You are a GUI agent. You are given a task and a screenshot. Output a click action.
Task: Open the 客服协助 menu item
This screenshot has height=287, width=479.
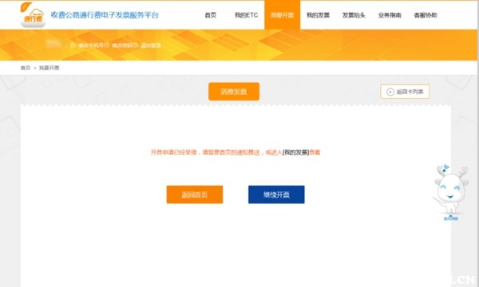coord(426,15)
